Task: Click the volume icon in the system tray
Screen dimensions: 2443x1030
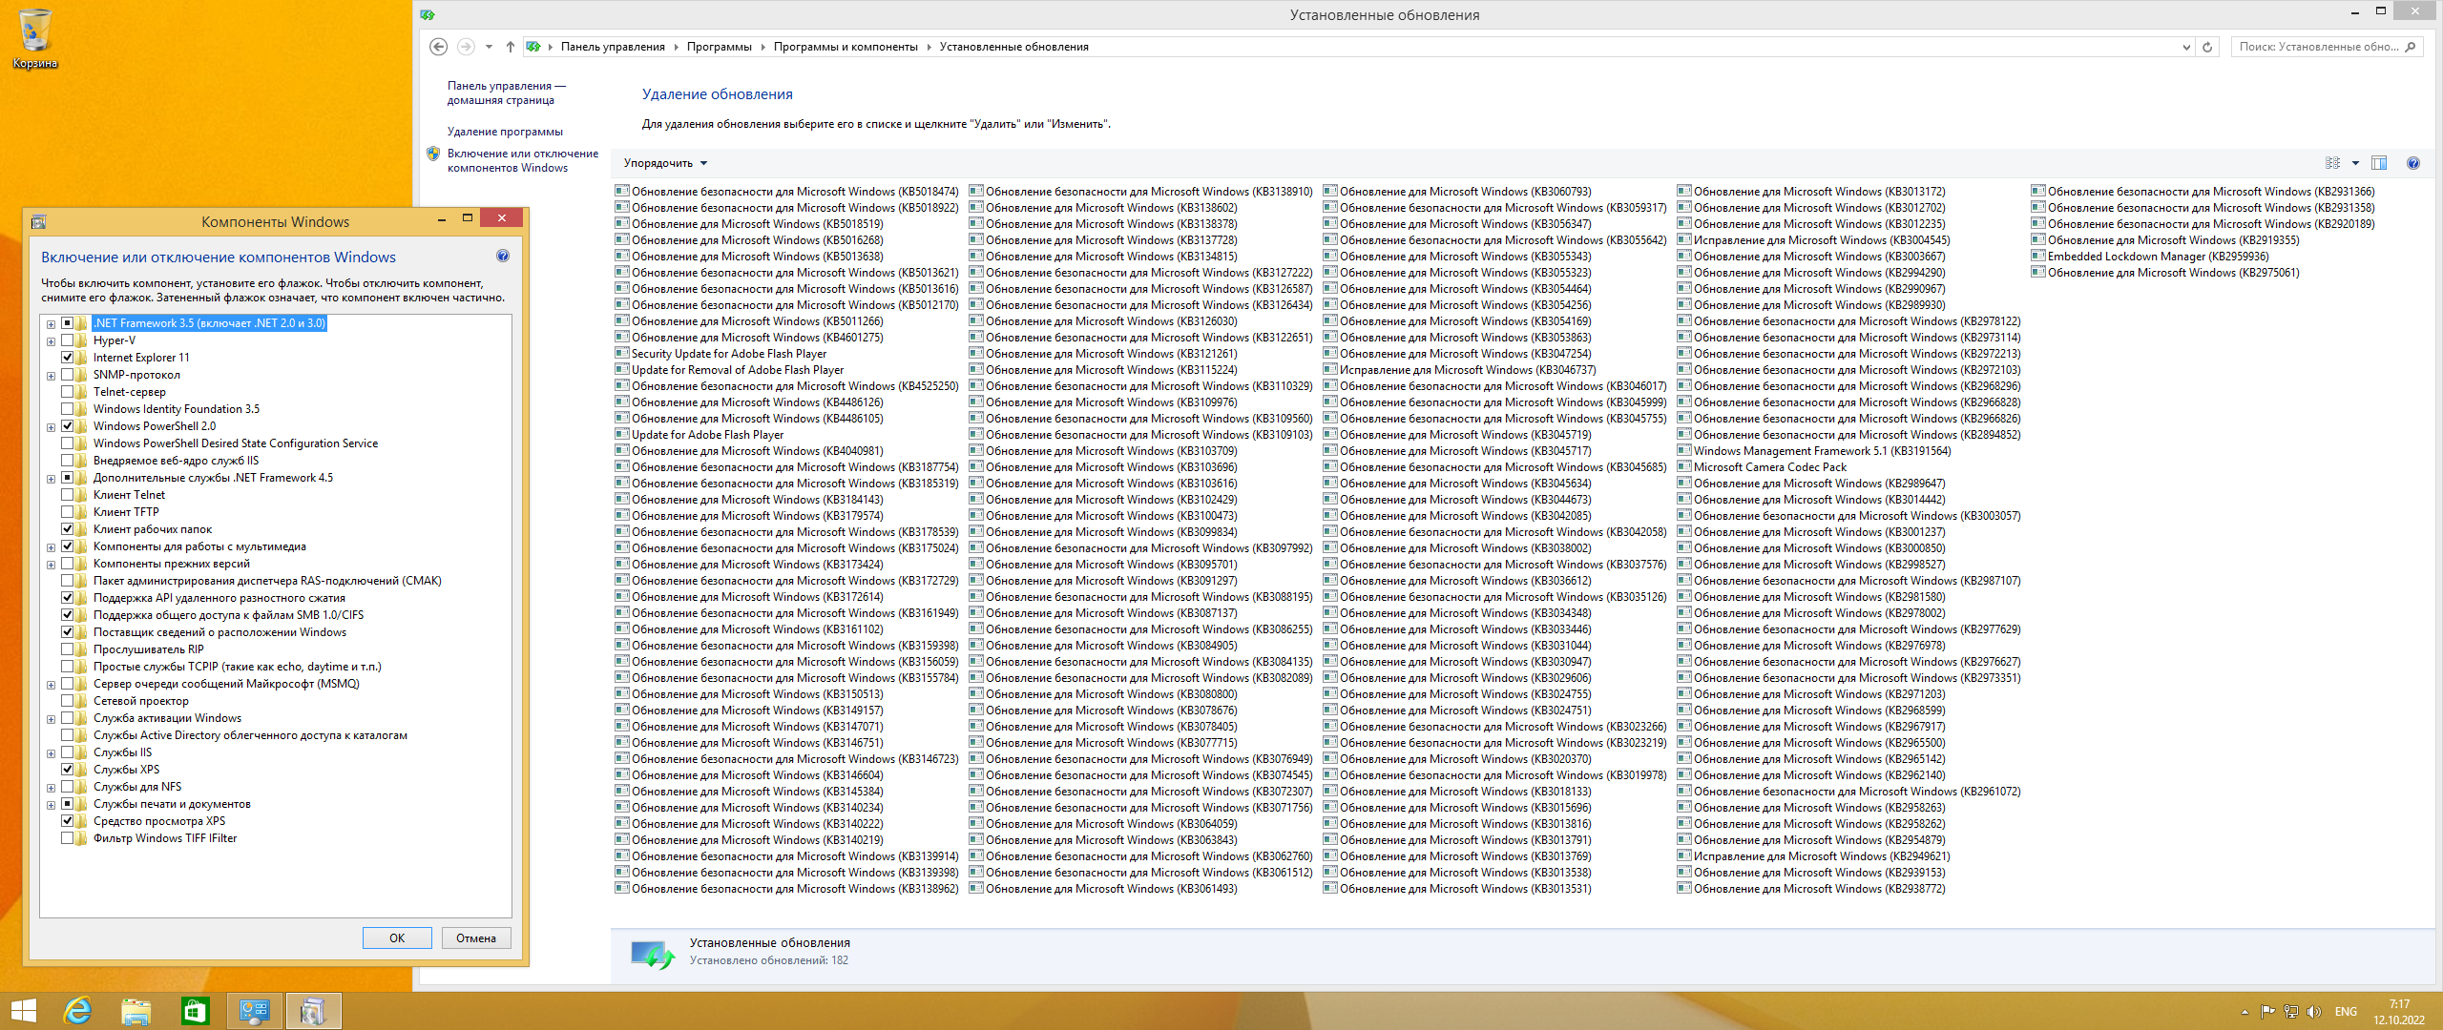Action: click(x=2313, y=1012)
